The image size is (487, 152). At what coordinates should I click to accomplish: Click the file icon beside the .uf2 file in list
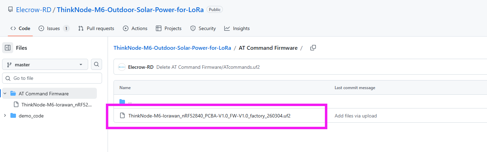click(x=122, y=116)
